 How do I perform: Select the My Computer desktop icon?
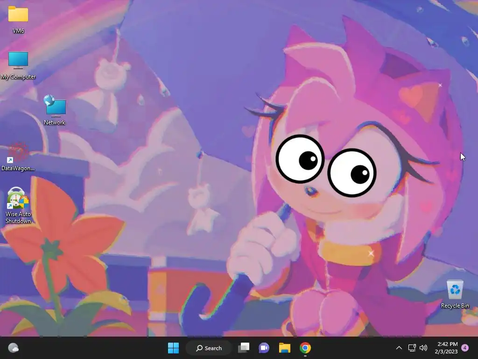click(x=18, y=60)
